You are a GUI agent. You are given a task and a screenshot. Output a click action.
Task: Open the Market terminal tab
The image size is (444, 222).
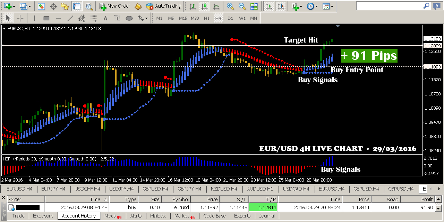[185, 216]
